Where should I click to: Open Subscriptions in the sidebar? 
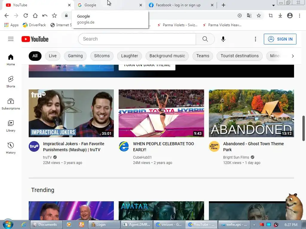point(11,104)
